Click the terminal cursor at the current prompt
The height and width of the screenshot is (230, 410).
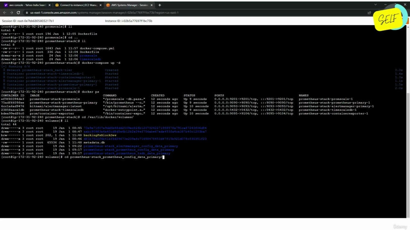coord(163,157)
